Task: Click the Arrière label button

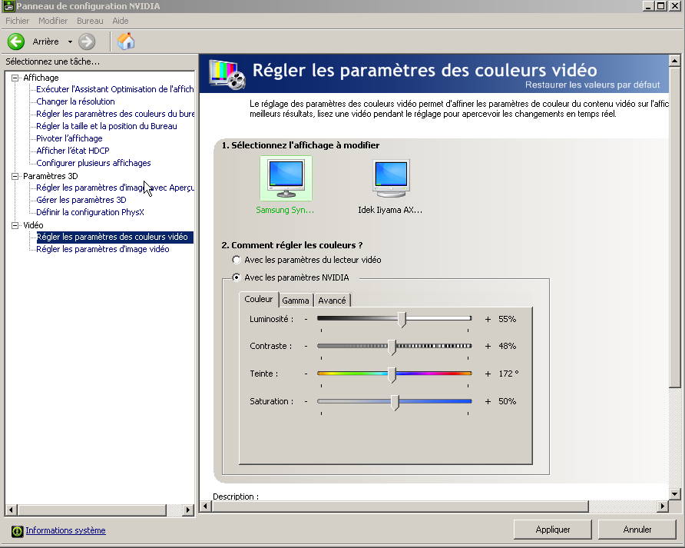Action: coord(45,42)
